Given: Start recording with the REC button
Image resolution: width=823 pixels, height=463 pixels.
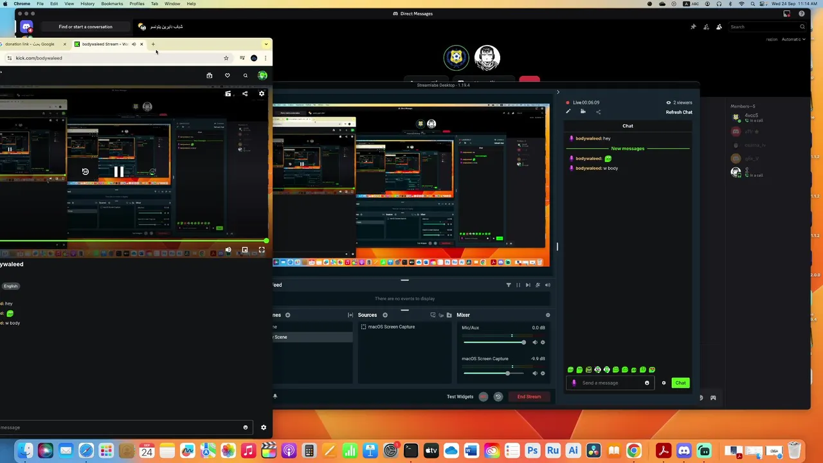Looking at the screenshot, I should pyautogui.click(x=484, y=397).
